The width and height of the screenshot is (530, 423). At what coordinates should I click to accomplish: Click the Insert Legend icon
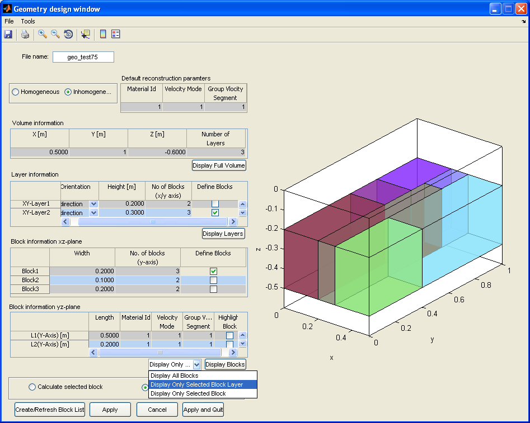[x=116, y=34]
